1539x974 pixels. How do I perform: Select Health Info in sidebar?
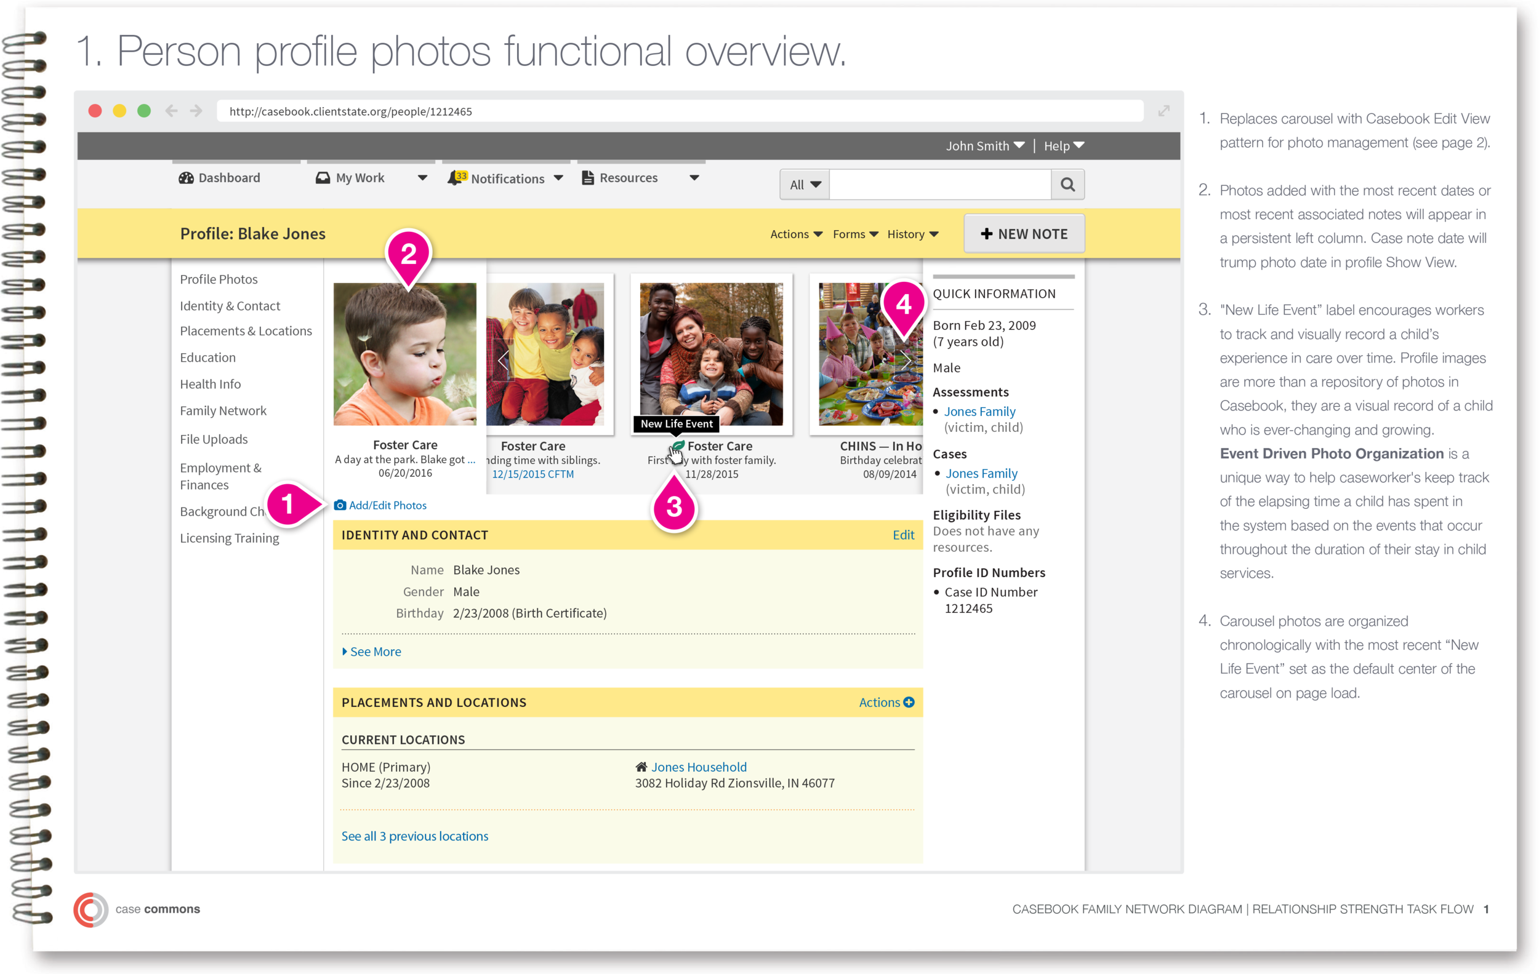tap(211, 384)
